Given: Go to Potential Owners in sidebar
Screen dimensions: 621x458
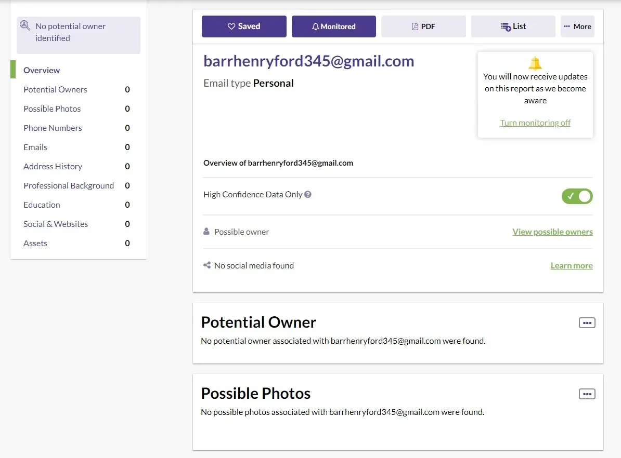Looking at the screenshot, I should (x=55, y=90).
